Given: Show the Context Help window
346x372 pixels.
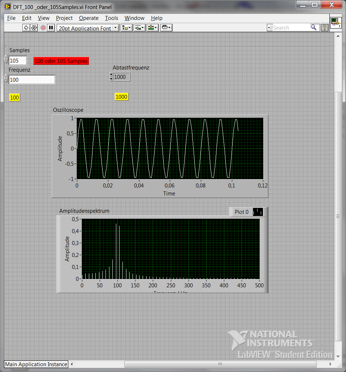Looking at the screenshot, I should (x=324, y=28).
